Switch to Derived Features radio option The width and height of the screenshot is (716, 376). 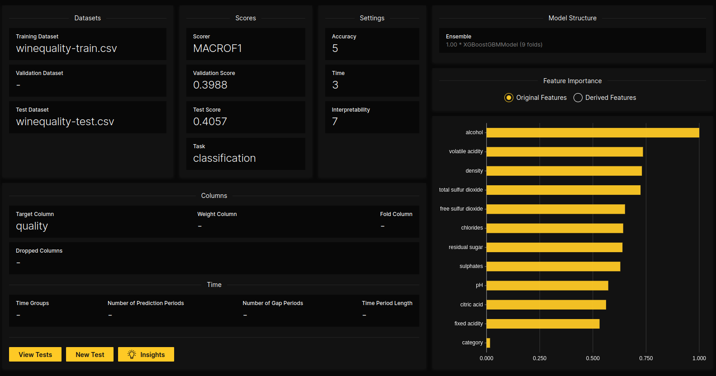[x=578, y=98]
